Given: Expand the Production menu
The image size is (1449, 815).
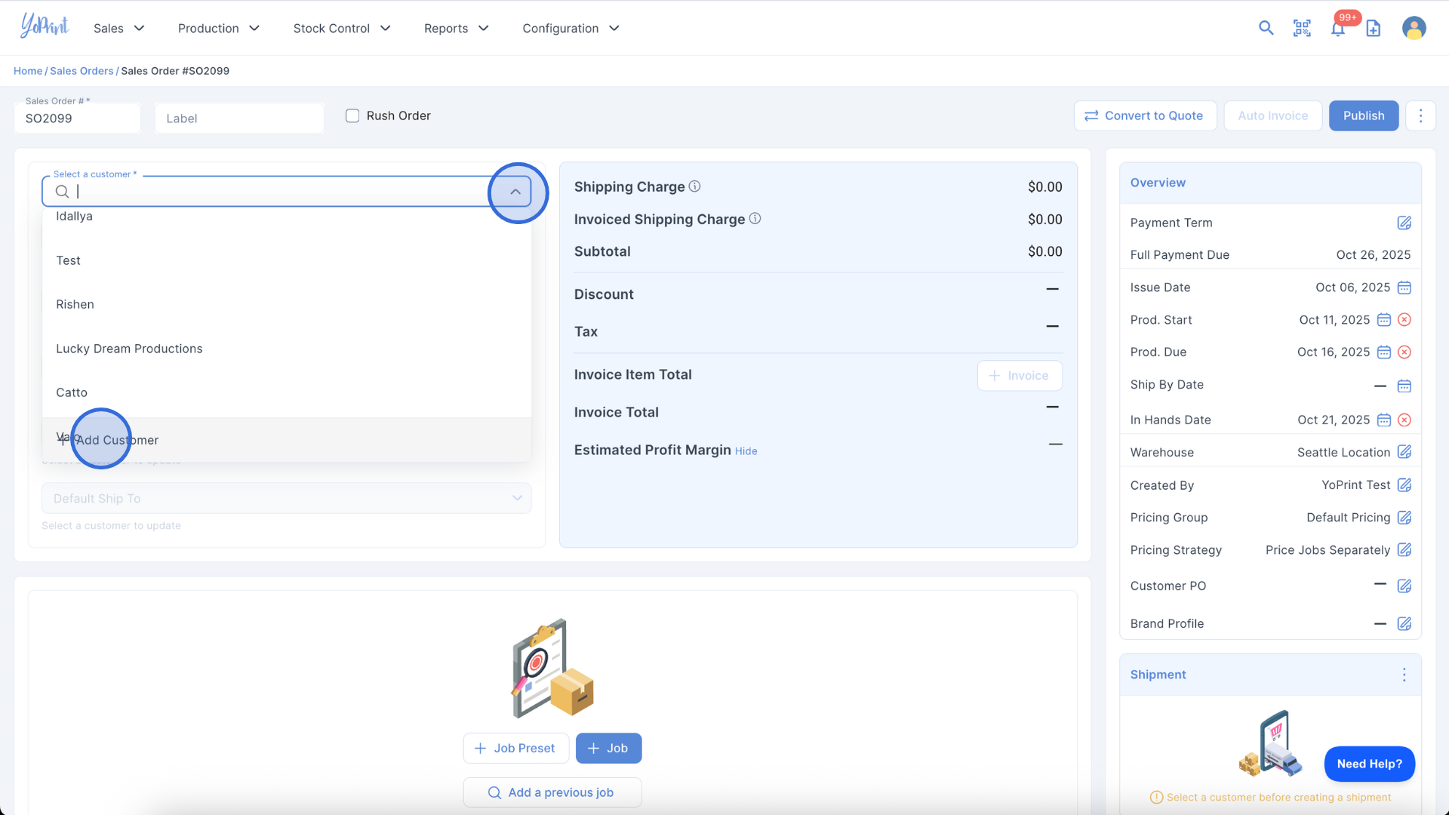Looking at the screenshot, I should click(x=219, y=28).
